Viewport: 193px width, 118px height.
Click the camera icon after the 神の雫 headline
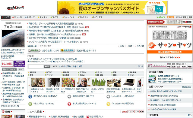tap(76, 24)
